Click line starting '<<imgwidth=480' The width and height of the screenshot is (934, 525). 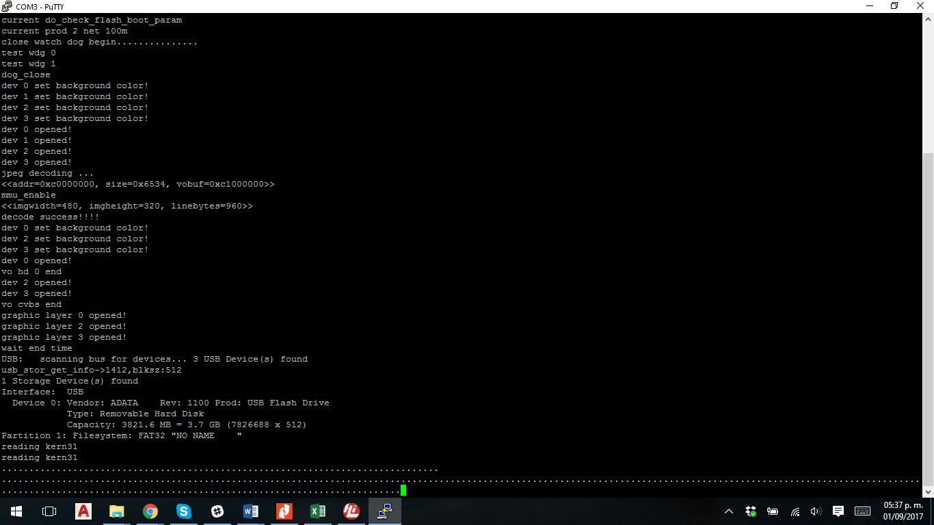[x=127, y=206]
